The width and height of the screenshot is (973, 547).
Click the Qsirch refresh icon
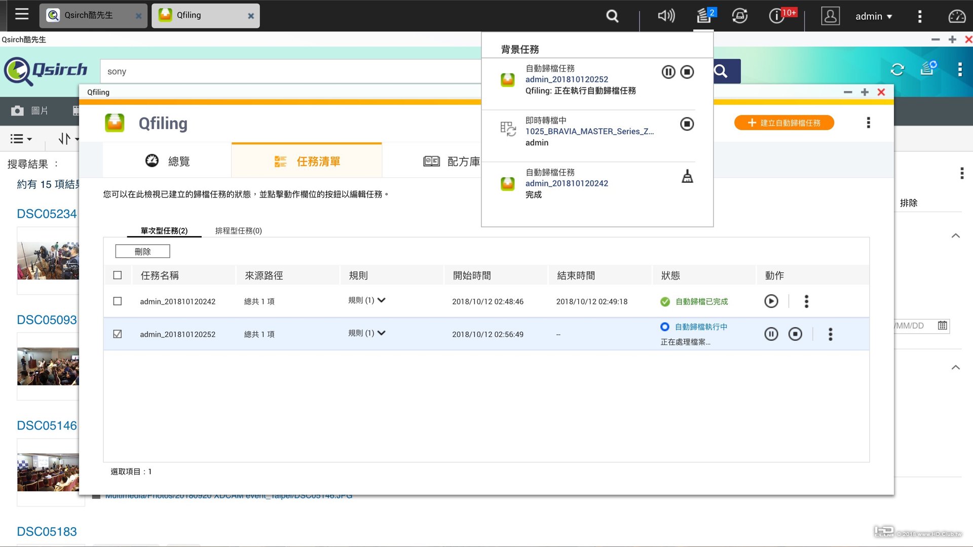coord(897,70)
